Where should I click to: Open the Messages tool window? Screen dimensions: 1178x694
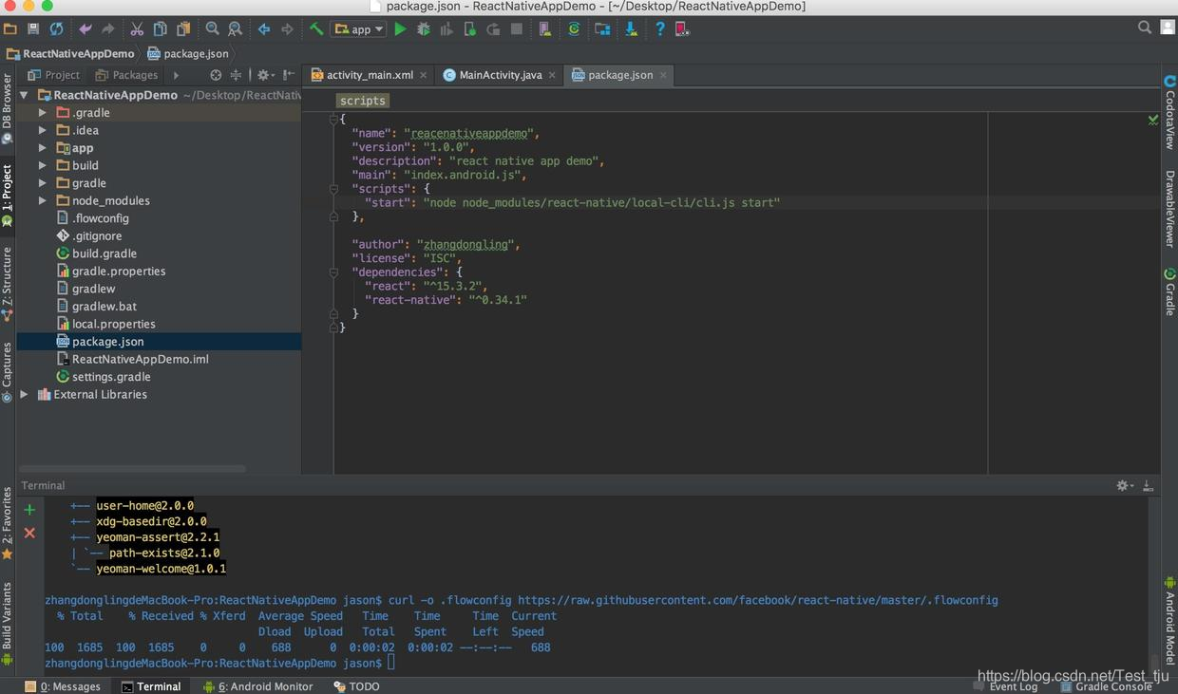pyautogui.click(x=63, y=686)
